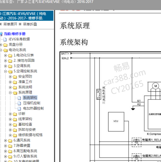Click the folder icon for 准备工作
The width and height of the screenshot is (161, 162).
tap(15, 82)
